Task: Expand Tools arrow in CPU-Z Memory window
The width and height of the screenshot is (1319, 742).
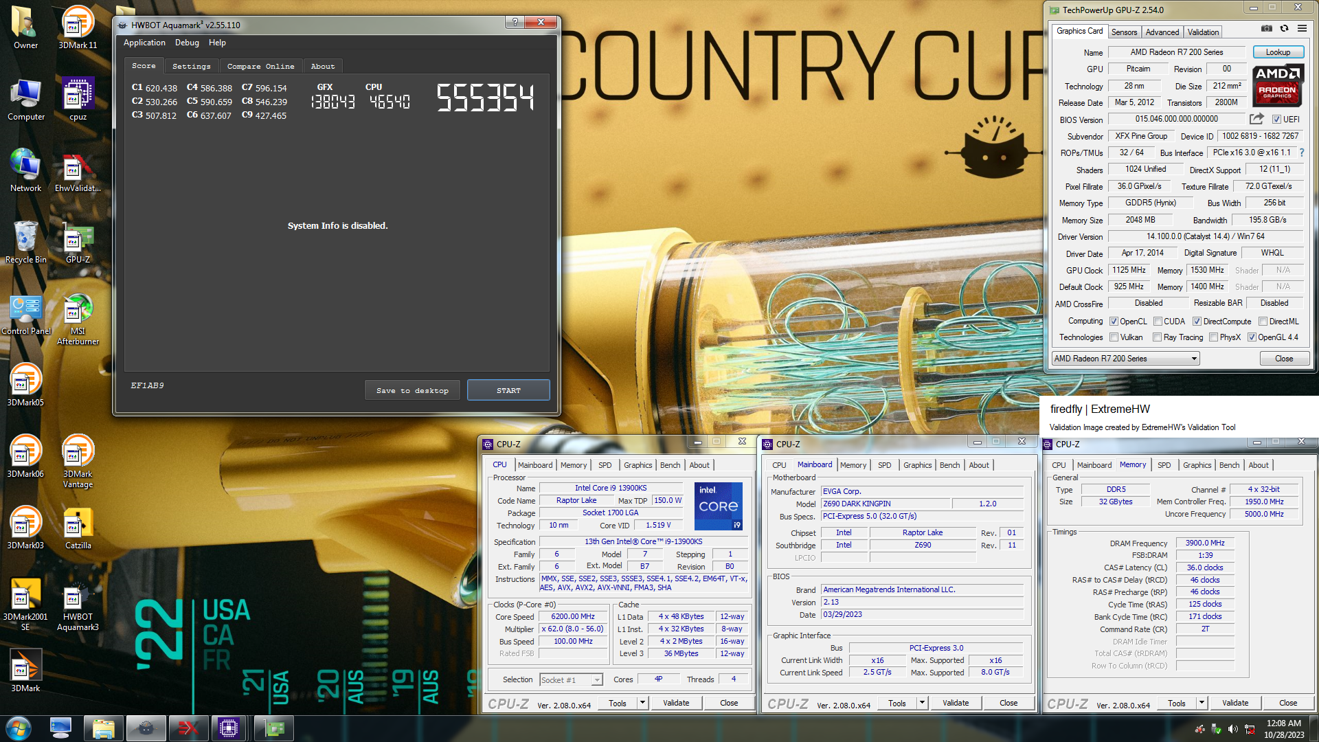Action: 1202,703
